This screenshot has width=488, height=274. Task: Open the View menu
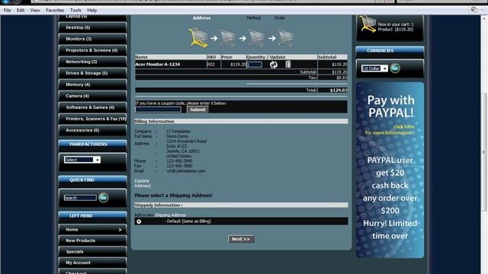pos(35,10)
